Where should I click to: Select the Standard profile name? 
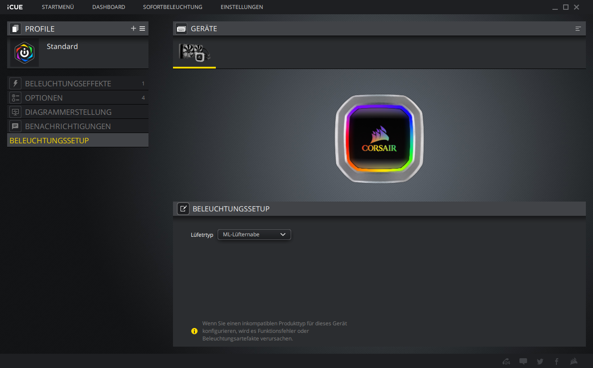point(62,46)
